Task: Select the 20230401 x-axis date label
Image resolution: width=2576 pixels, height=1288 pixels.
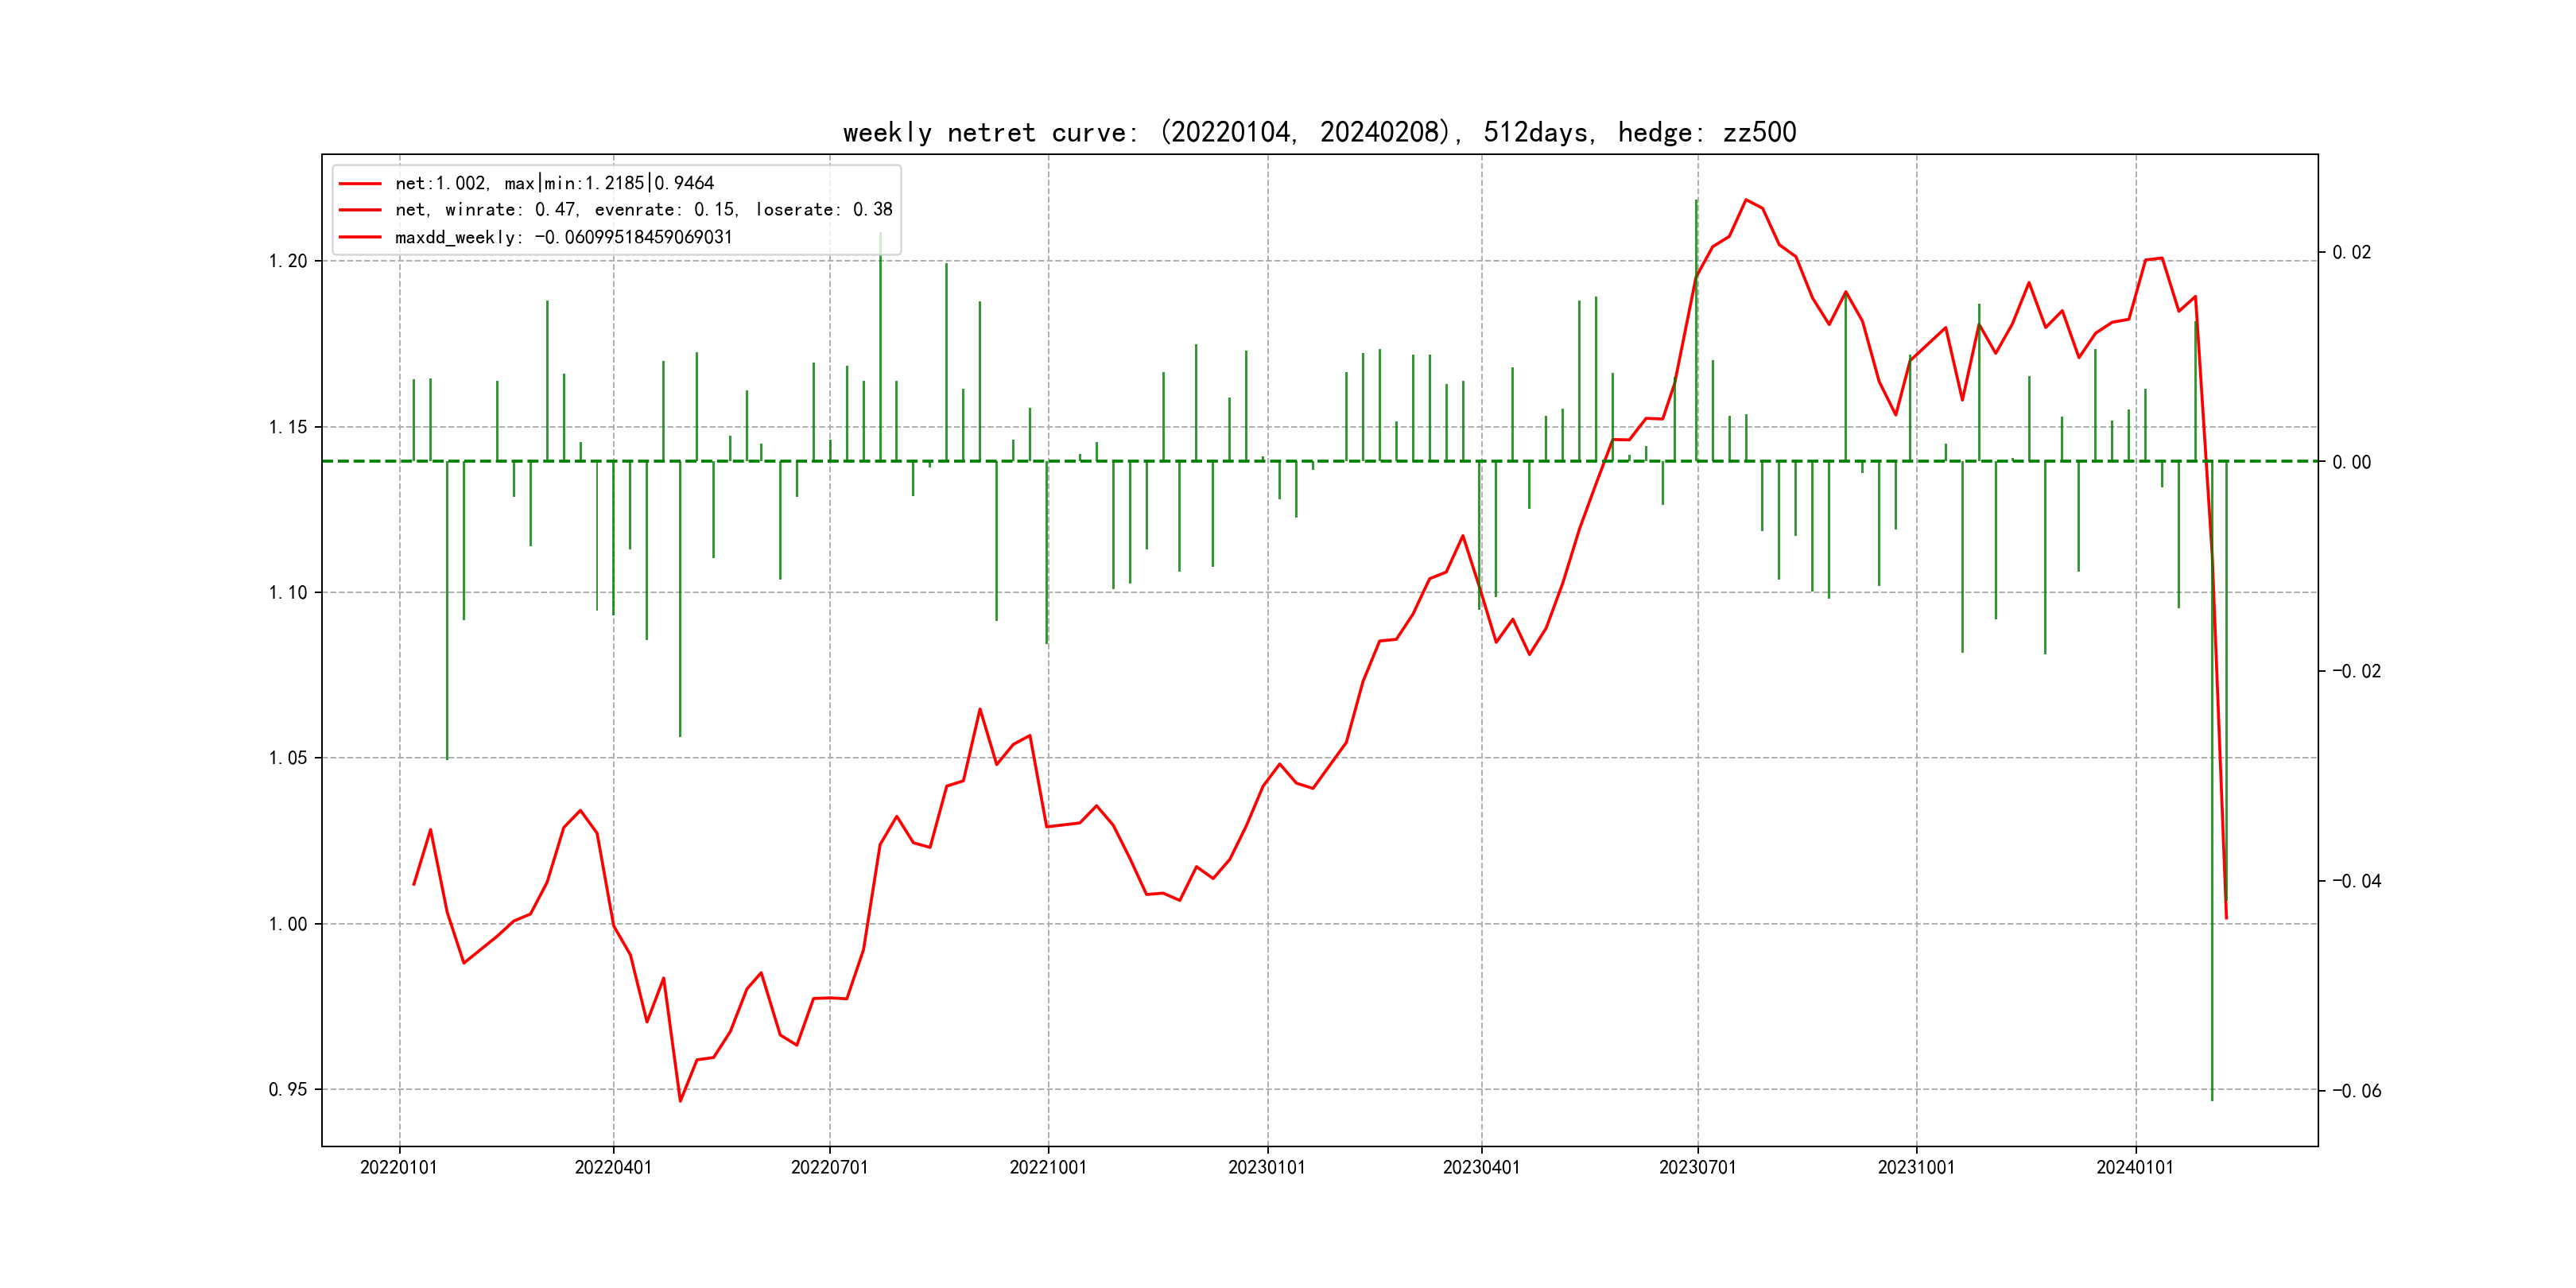Action: 1481,1168
